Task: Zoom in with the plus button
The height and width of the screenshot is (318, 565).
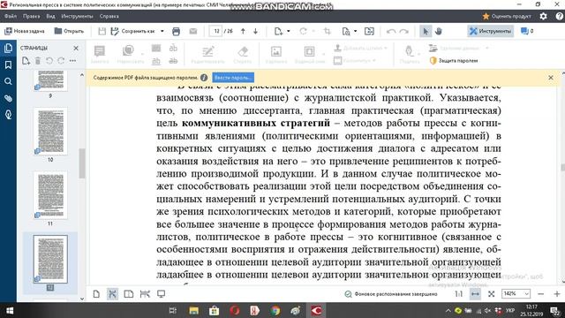Action: (557, 294)
